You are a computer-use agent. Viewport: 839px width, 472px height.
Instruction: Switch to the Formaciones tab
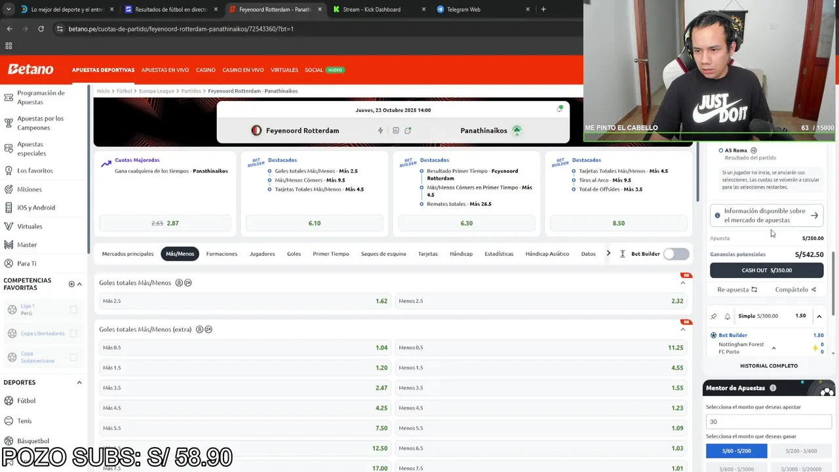222,254
